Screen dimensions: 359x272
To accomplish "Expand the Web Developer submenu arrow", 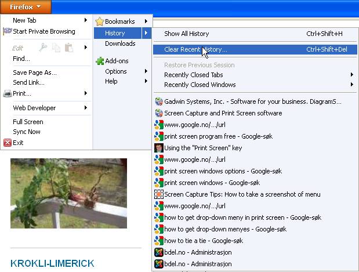I will 86,108.
